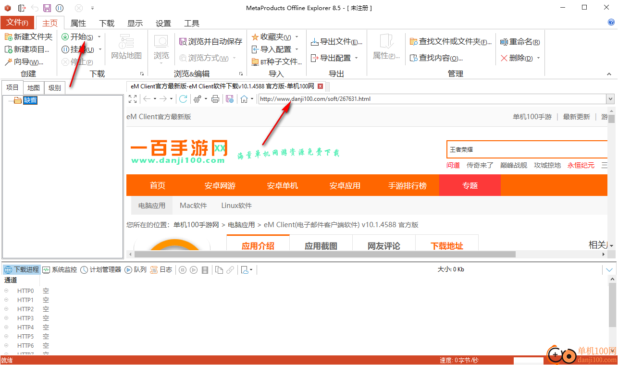Select the 地图 panel tab
This screenshot has width=618, height=365.
click(34, 88)
